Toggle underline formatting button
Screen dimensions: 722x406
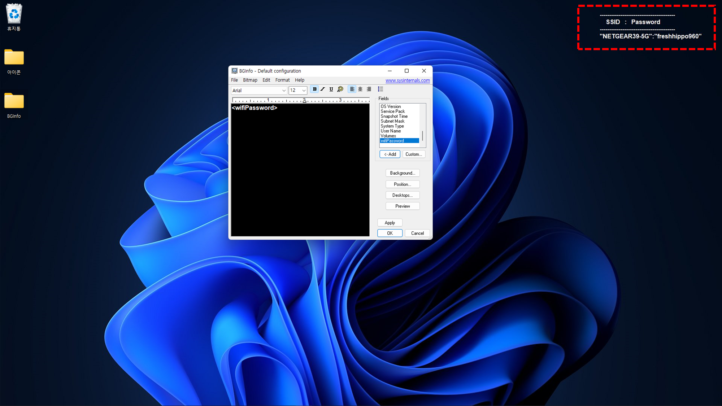click(331, 89)
